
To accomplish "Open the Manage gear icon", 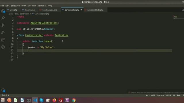I will click(x=3, y=90).
